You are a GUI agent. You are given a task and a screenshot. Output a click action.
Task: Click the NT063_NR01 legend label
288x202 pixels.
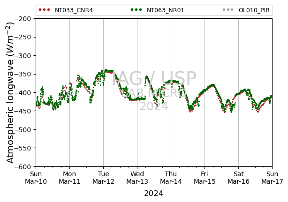[166, 10]
